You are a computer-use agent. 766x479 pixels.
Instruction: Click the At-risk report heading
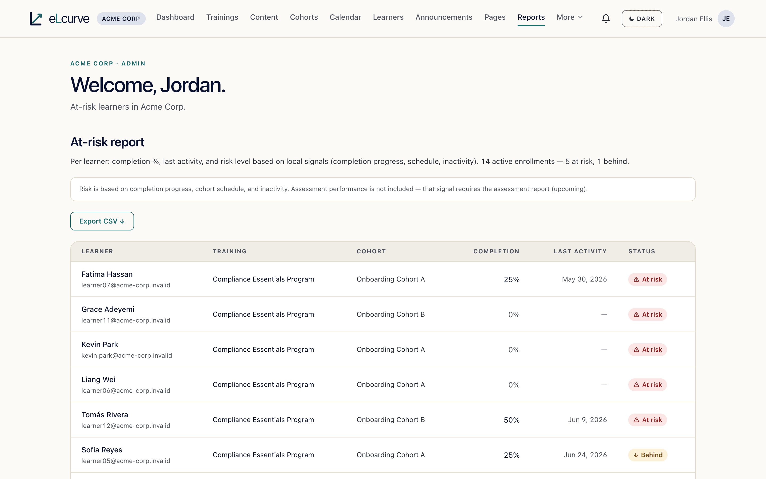(107, 142)
